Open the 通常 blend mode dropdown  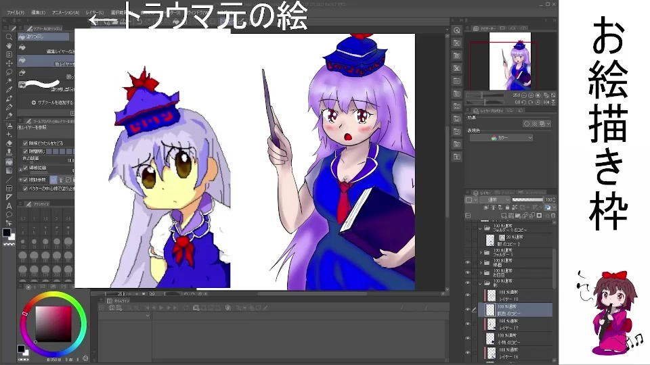click(494, 200)
